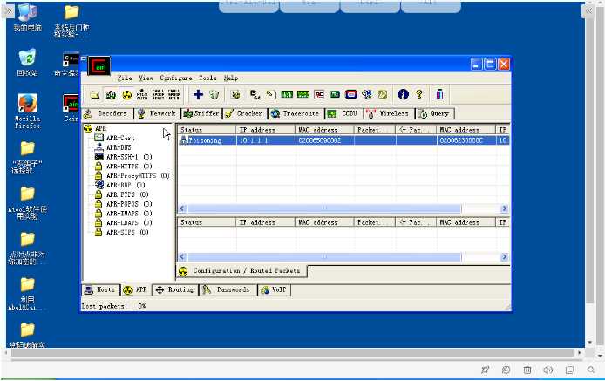Viewport: 605px width, 381px height.
Task: Open the Base64 password decoder icon
Action: tap(255, 94)
